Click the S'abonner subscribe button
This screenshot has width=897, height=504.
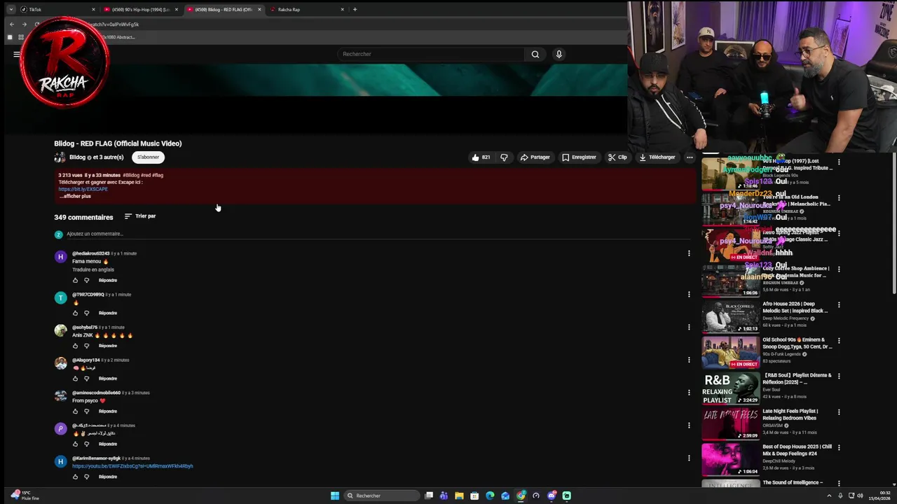tap(148, 157)
